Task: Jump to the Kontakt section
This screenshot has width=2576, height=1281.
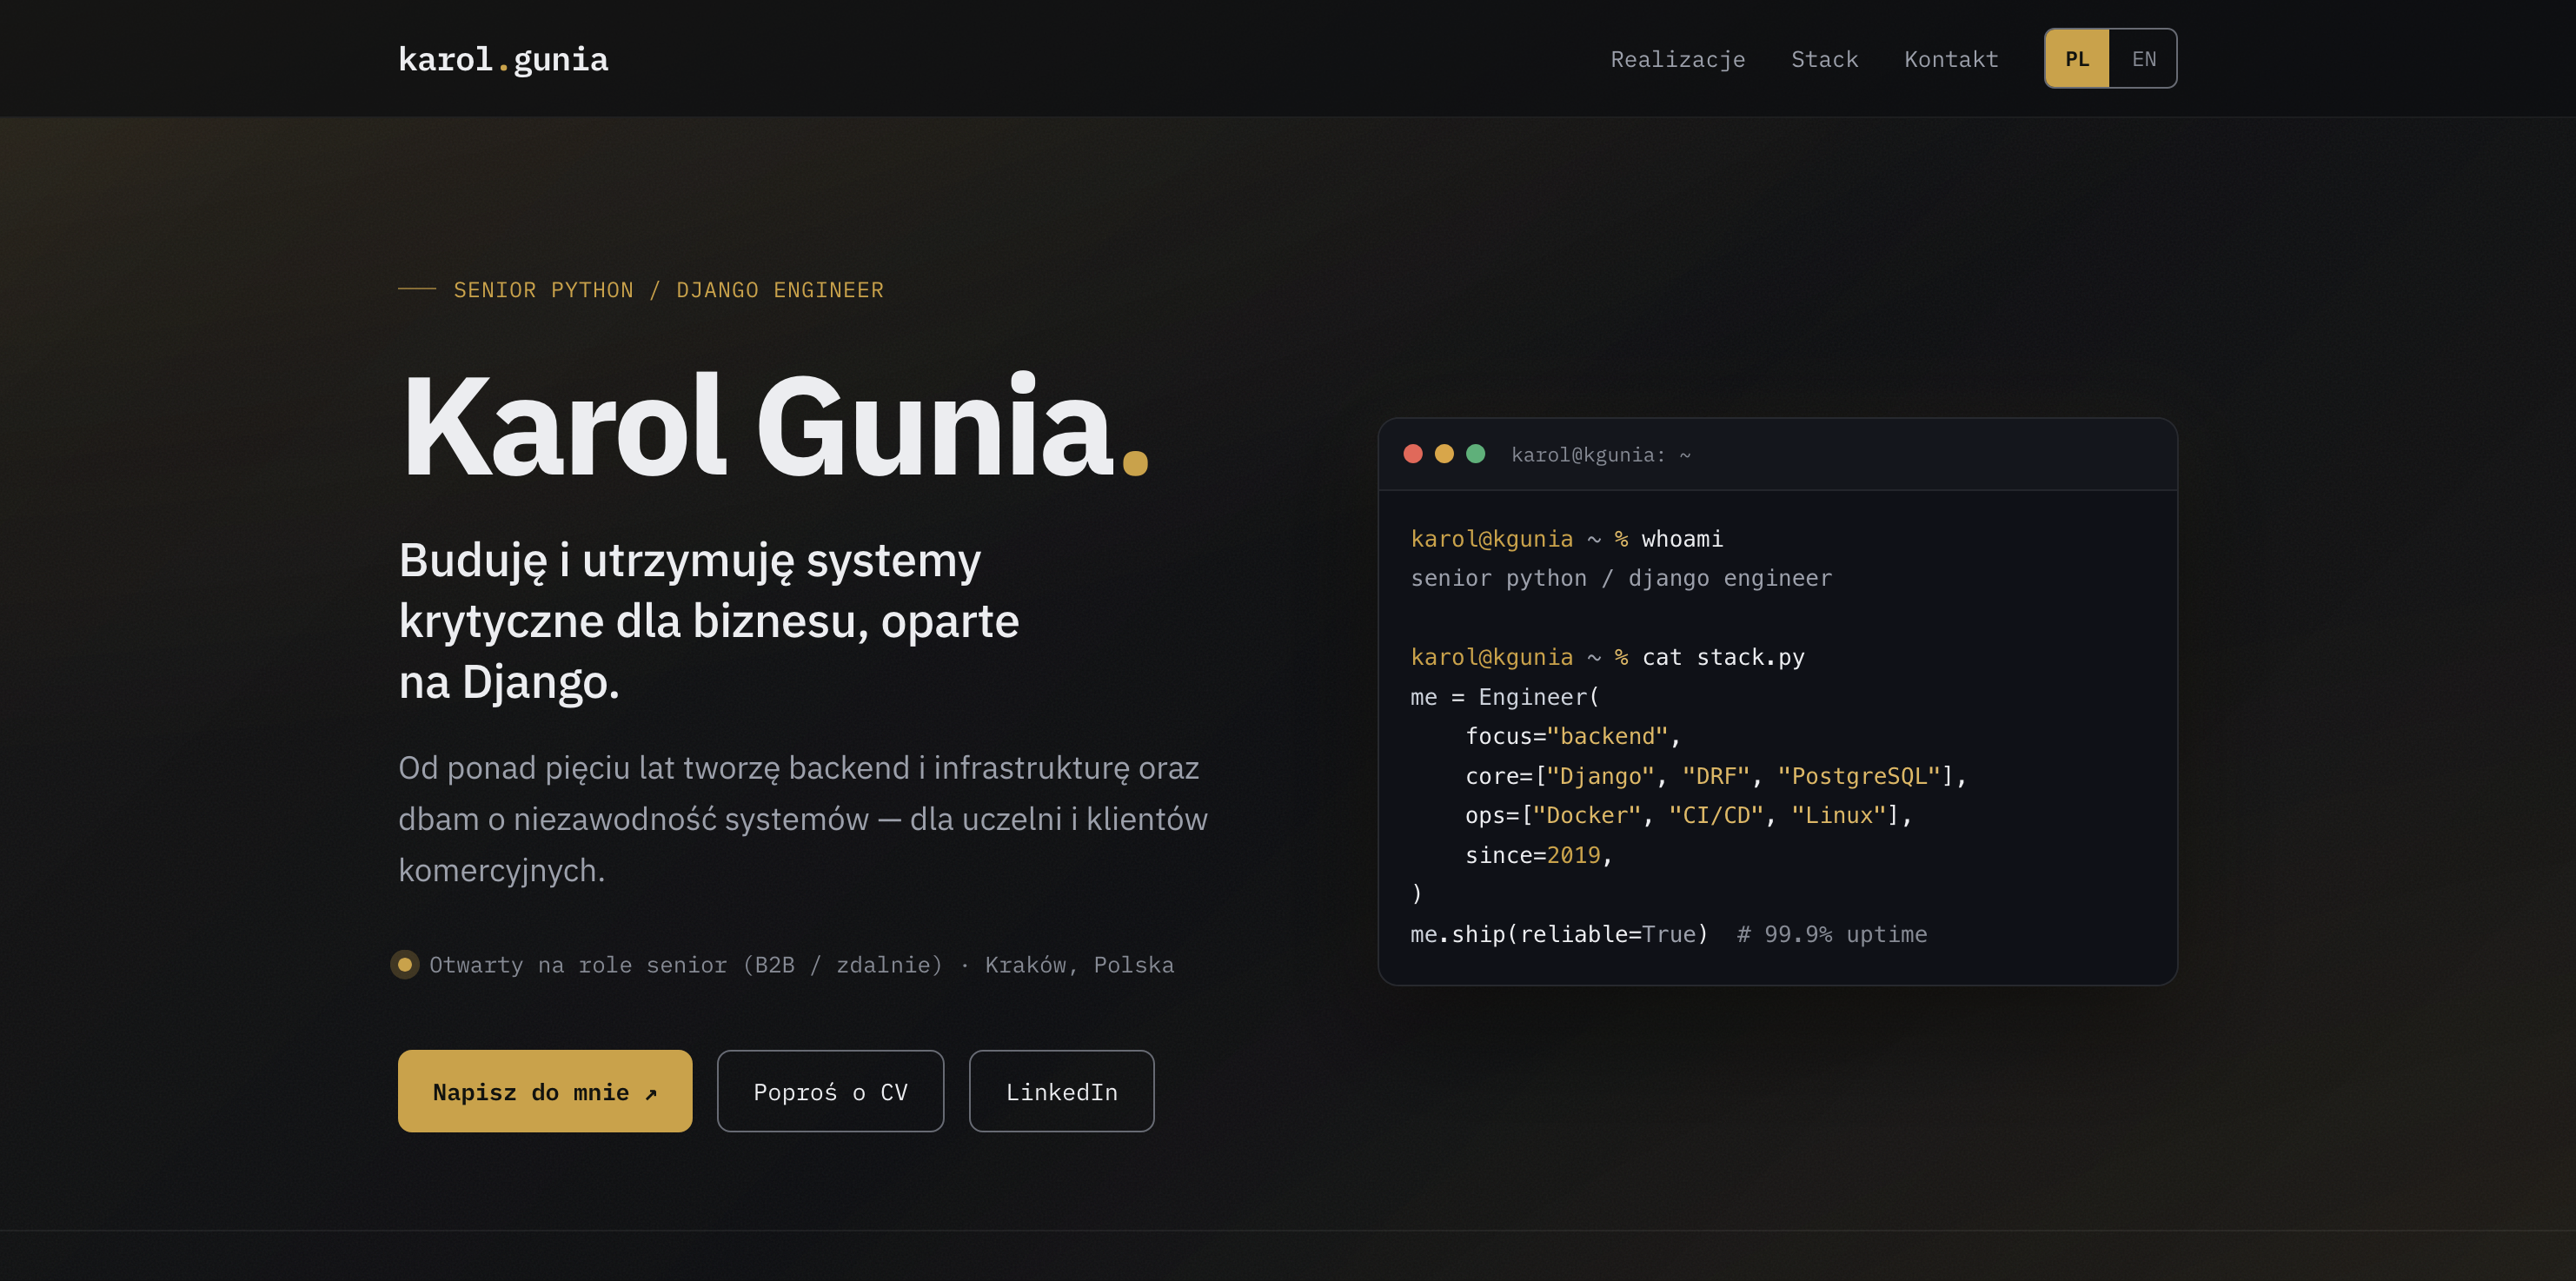Action: pos(1951,59)
